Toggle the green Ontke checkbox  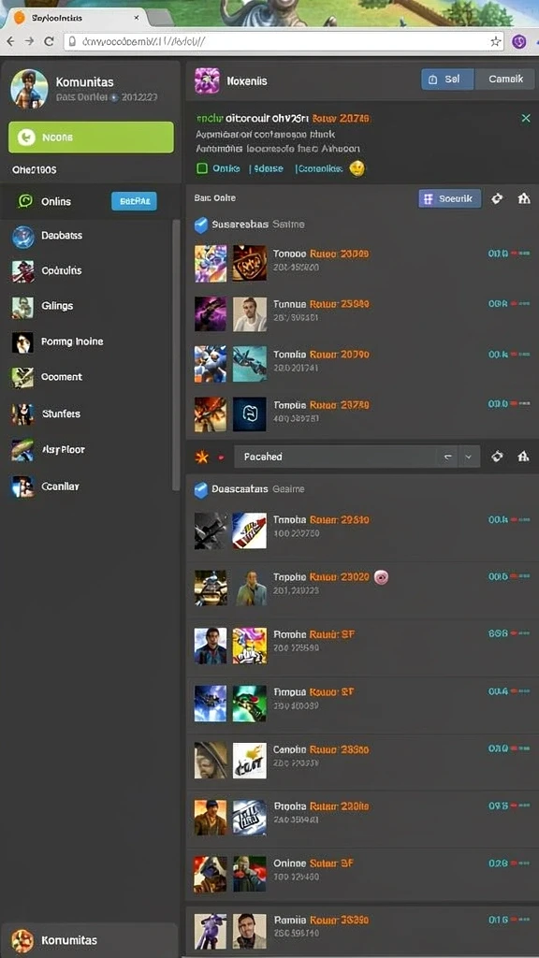[x=202, y=168]
